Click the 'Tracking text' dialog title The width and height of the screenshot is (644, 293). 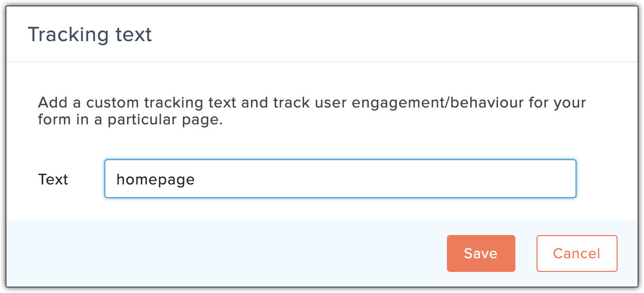point(90,35)
